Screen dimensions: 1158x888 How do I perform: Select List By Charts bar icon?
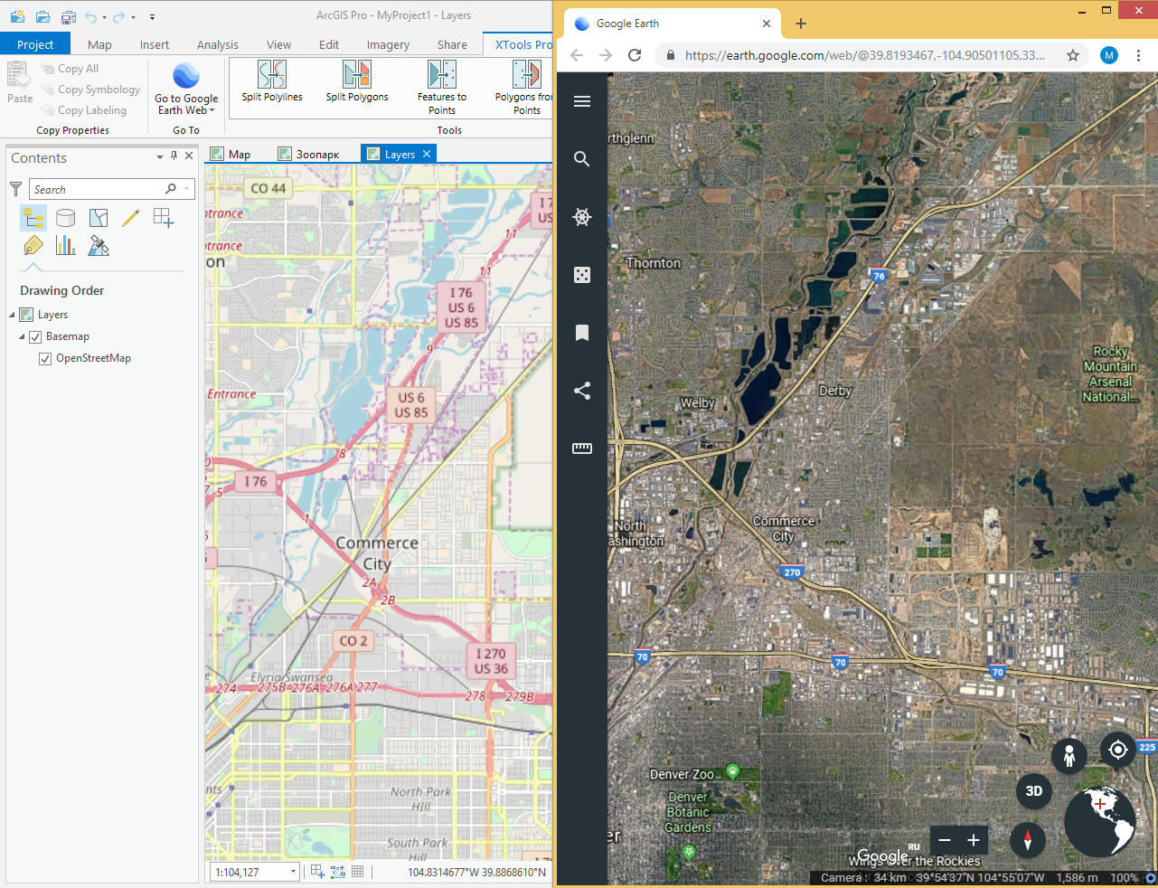(x=66, y=246)
